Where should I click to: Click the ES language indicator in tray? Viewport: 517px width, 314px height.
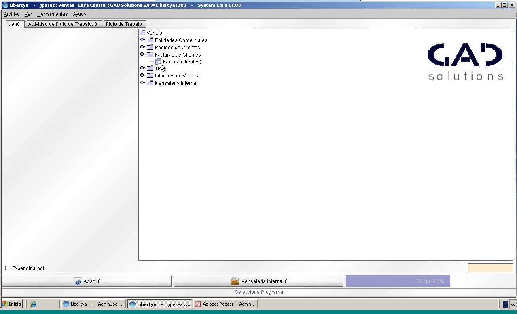[x=505, y=304]
